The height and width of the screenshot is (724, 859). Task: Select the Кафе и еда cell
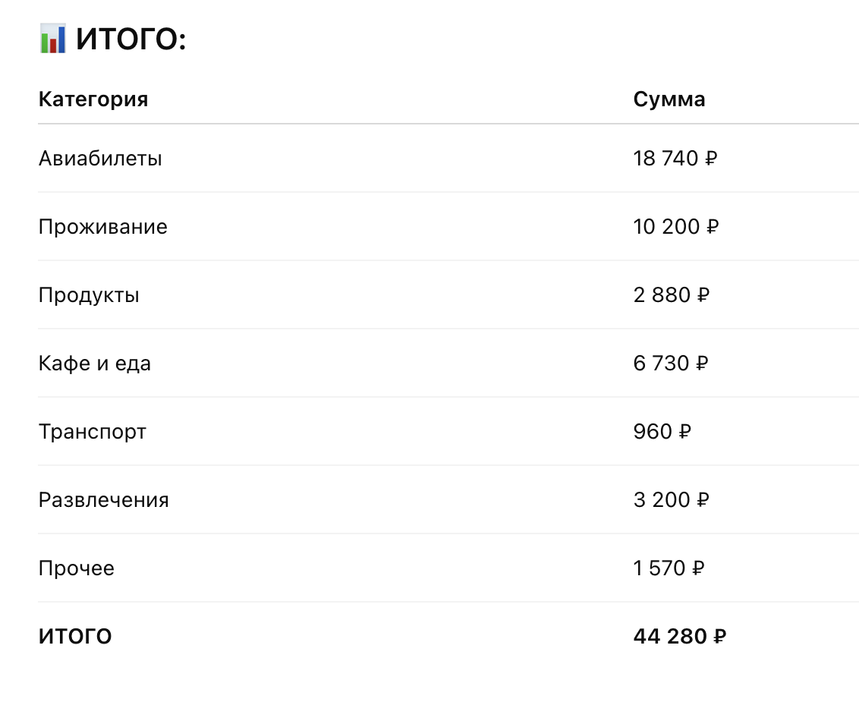(x=95, y=364)
